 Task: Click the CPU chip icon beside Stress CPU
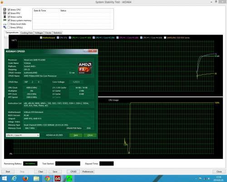(x=5, y=10)
